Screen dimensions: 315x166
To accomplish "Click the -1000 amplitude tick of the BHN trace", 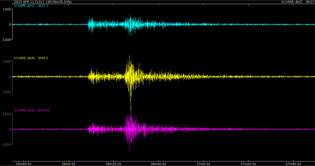I will click(x=6, y=92).
